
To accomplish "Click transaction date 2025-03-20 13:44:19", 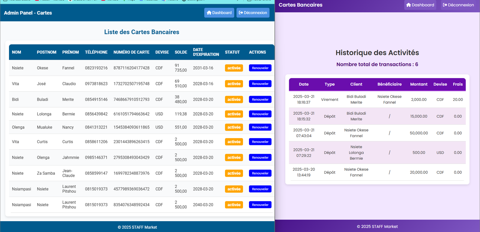I will click(x=304, y=172).
